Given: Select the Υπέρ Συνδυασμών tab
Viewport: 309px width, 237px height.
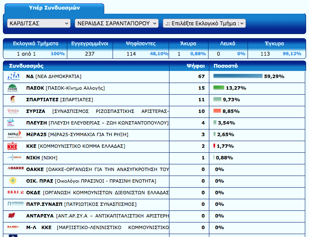Looking at the screenshot, I should coord(54,8).
